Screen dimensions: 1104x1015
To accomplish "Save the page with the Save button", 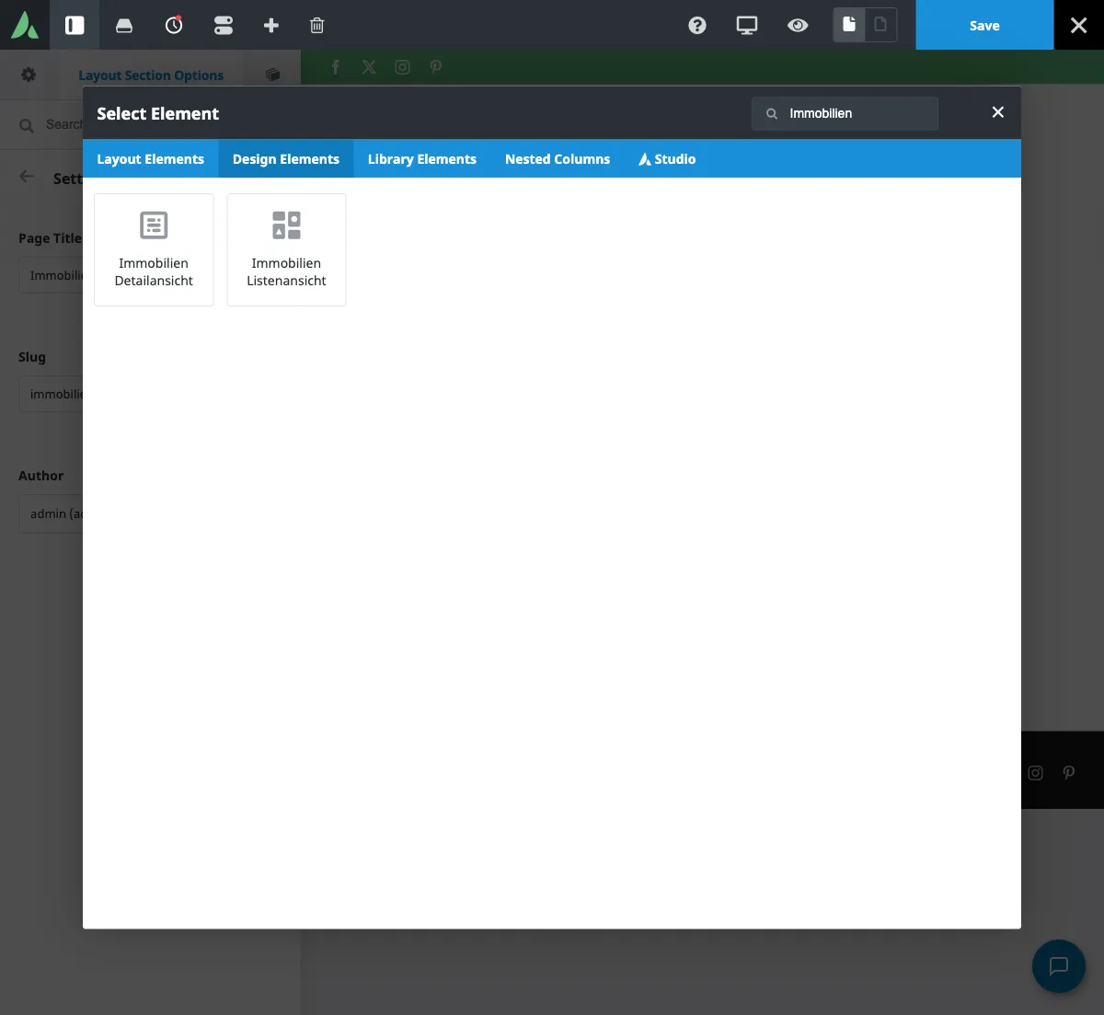I will click(x=984, y=25).
